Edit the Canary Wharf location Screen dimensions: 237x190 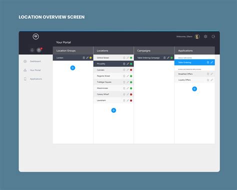click(x=127, y=94)
